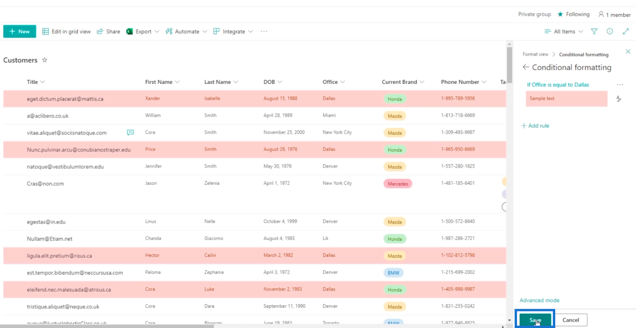Select Cras@non.com title cell

click(x=45, y=184)
